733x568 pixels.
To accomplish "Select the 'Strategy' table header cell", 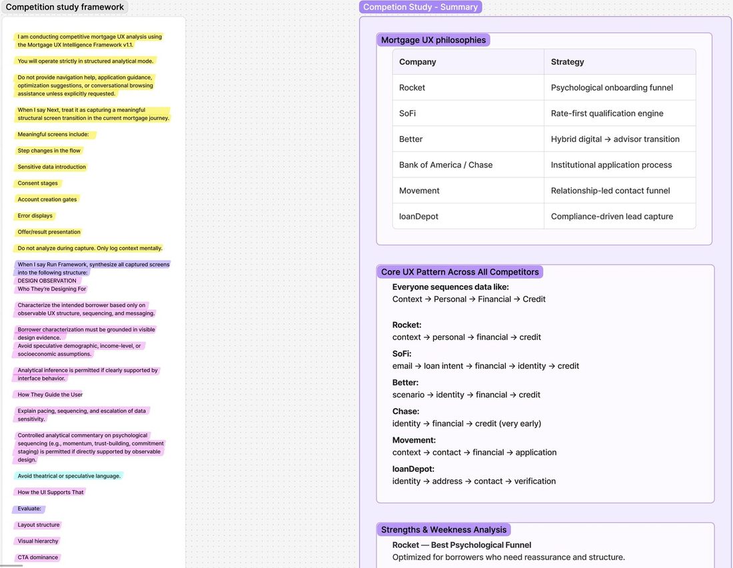I will click(620, 62).
